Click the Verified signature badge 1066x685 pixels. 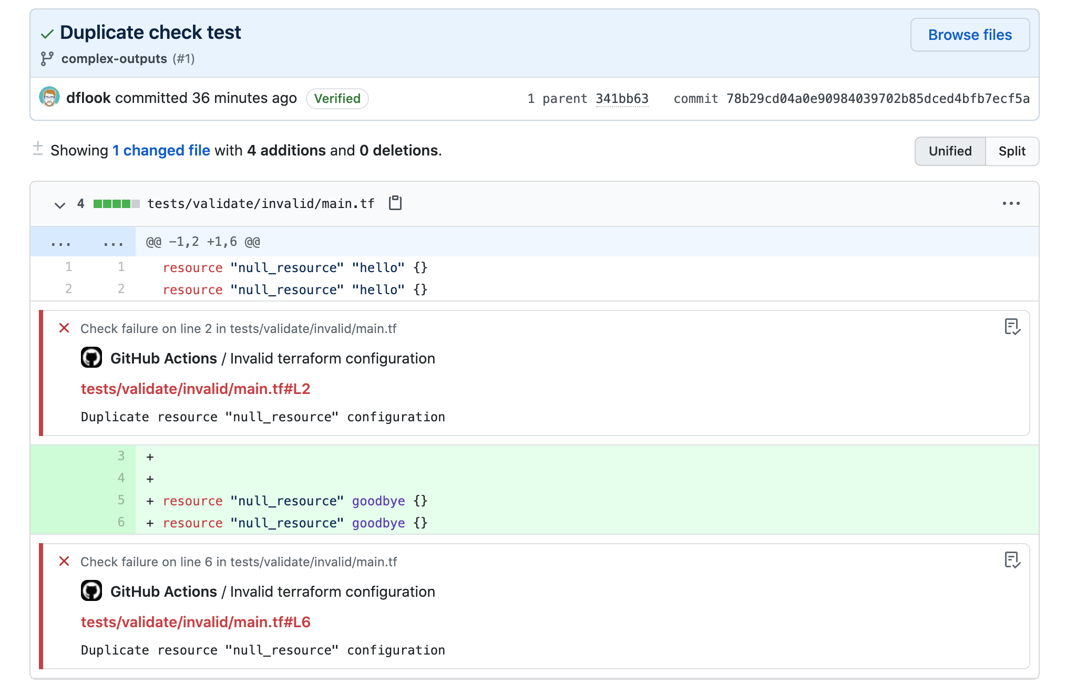point(337,99)
